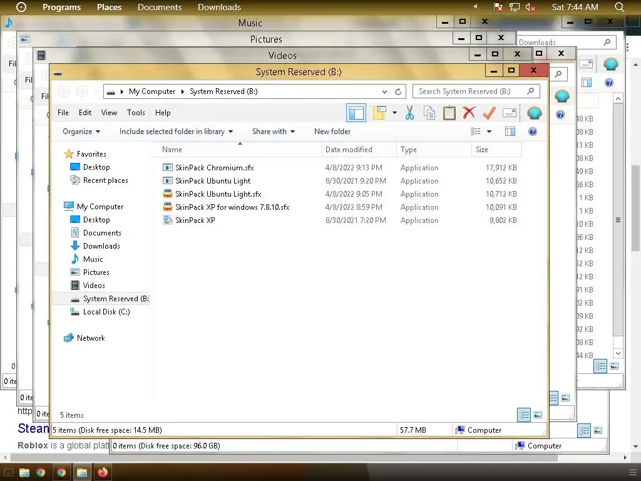Click the Back navigation arrow
Screen dimensions: 641x481
[x=63, y=91]
